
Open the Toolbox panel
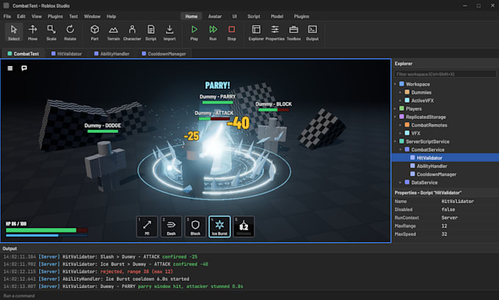click(294, 32)
